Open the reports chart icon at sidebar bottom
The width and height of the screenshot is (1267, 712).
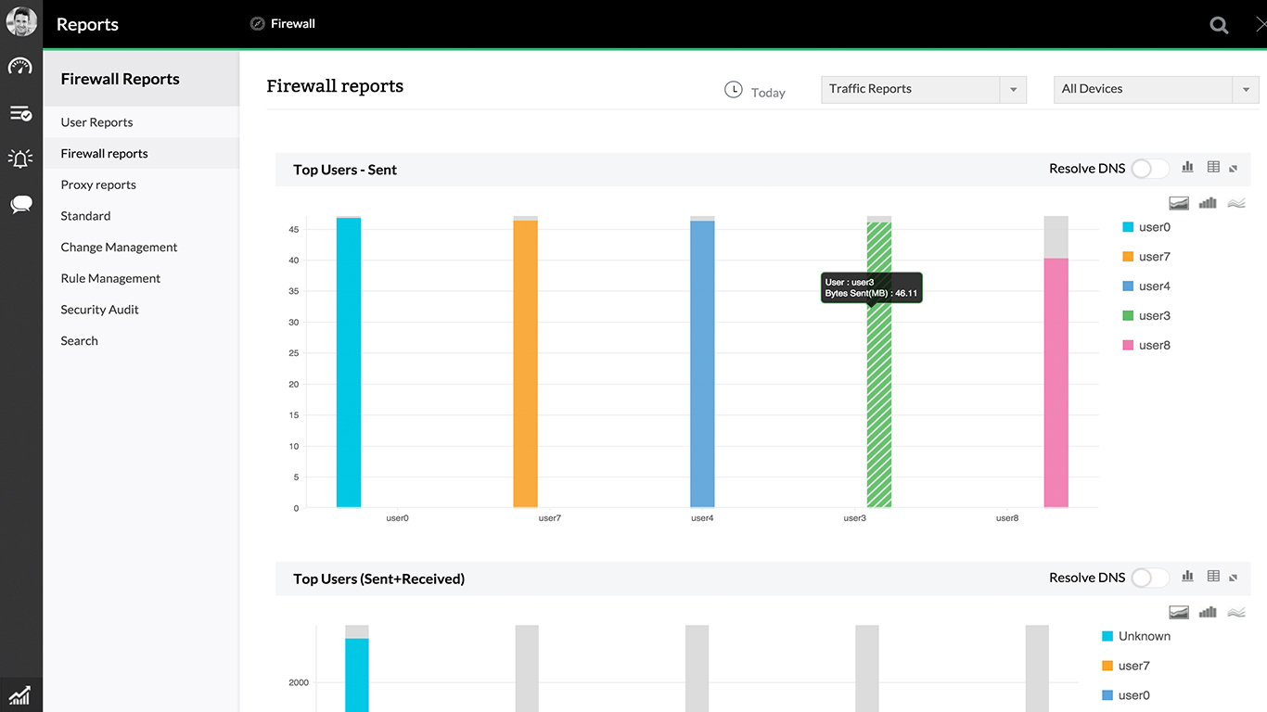(x=20, y=694)
